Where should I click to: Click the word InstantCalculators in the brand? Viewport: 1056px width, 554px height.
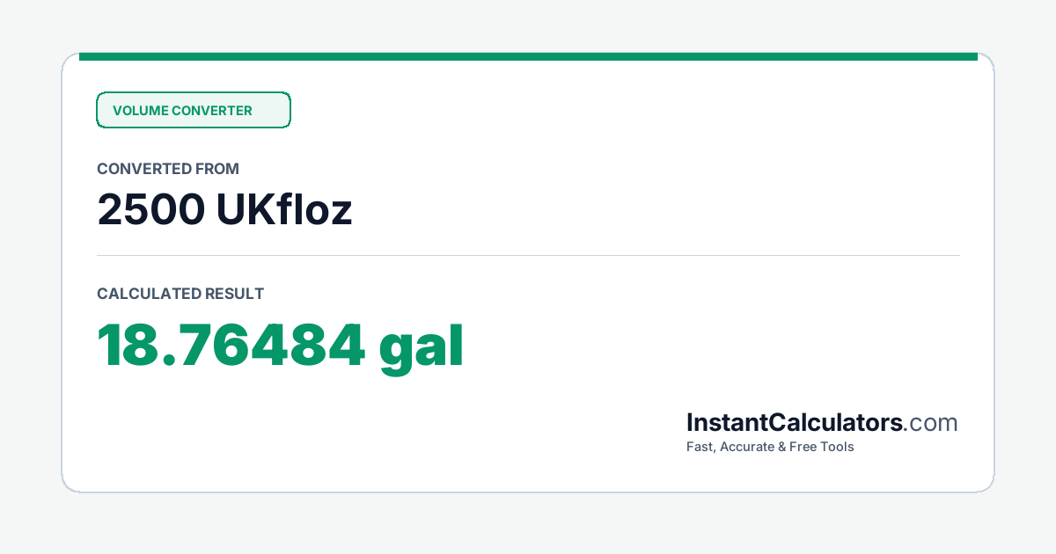coord(795,423)
